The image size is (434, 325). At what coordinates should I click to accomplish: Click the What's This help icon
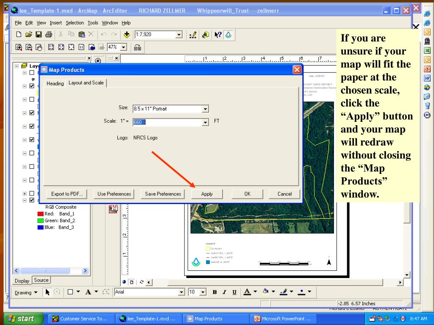click(218, 35)
